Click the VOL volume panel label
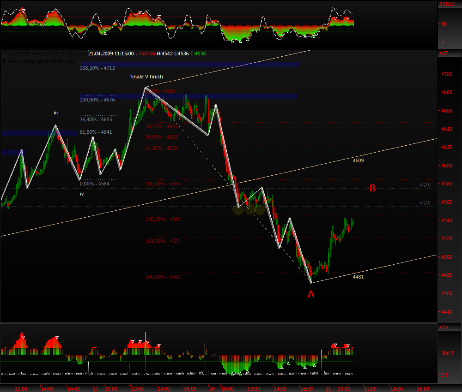 pos(444,327)
